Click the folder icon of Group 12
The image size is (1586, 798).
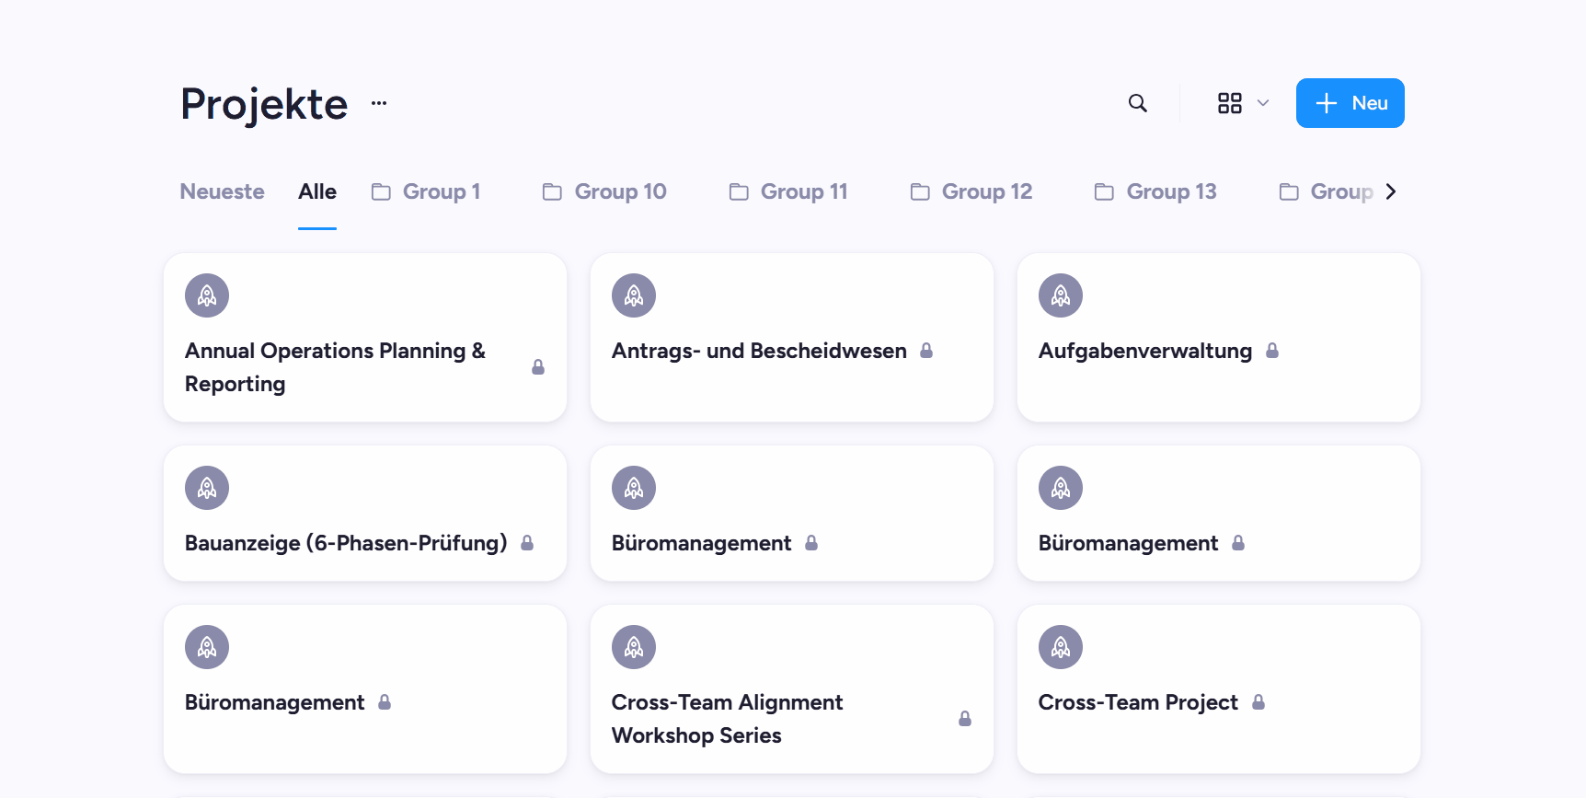(x=920, y=191)
